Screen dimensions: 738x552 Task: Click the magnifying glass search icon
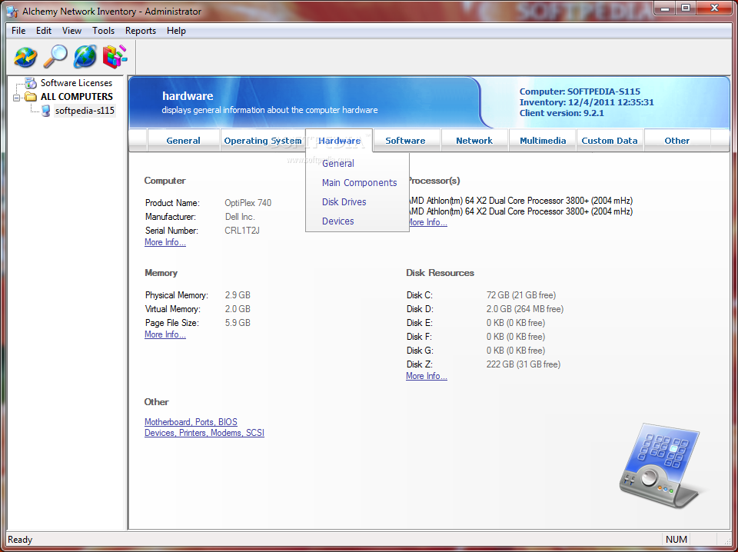[x=55, y=56]
